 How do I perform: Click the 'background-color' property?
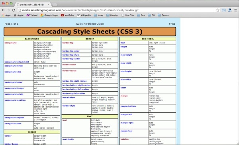click(x=14, y=82)
